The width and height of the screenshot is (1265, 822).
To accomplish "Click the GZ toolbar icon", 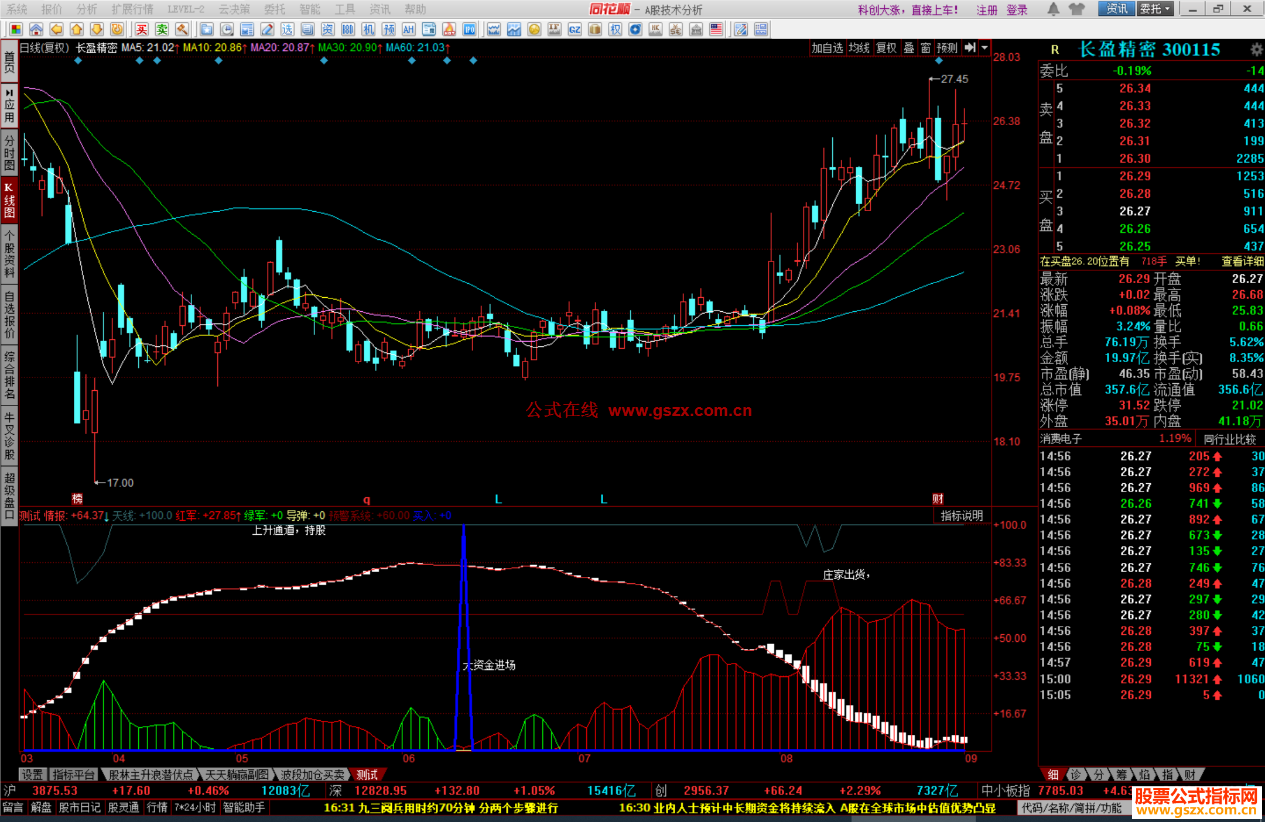I will click(x=575, y=30).
